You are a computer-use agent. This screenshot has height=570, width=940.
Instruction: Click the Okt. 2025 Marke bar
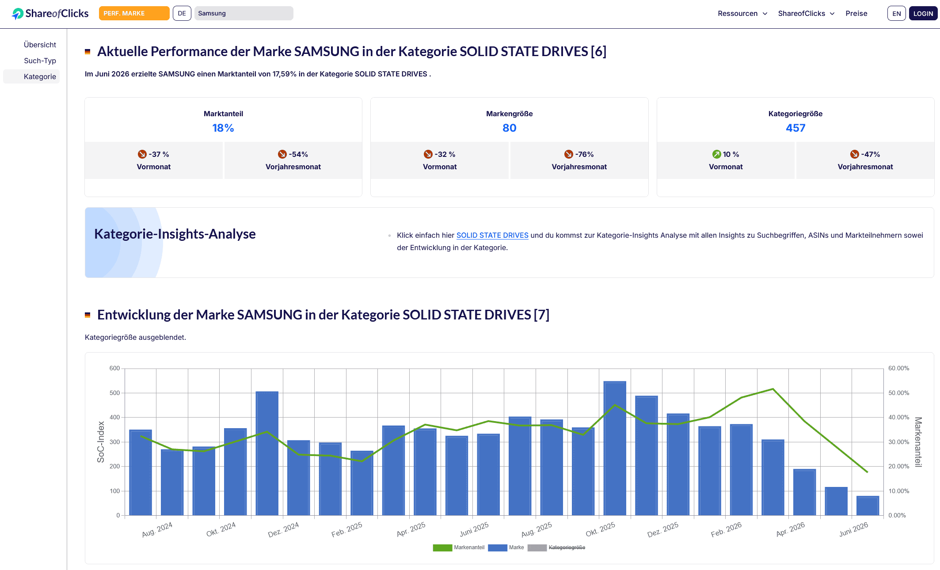(x=615, y=448)
